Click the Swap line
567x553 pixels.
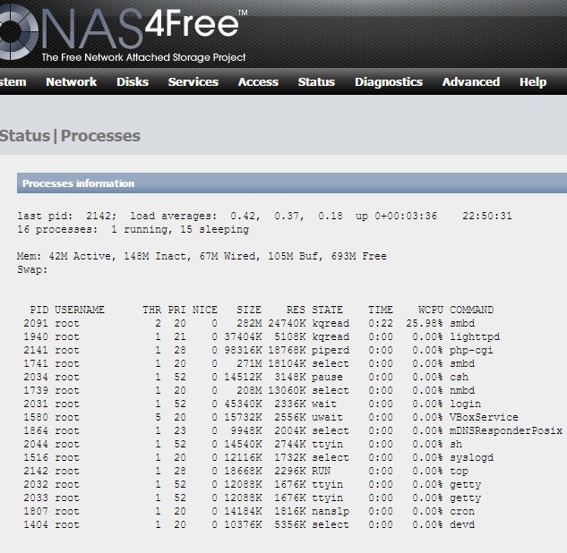(x=32, y=270)
